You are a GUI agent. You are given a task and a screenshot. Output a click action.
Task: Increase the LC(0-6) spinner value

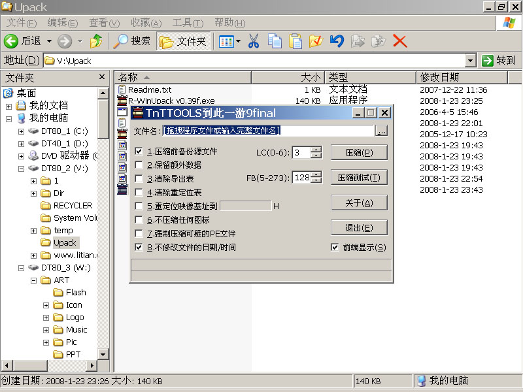316,150
